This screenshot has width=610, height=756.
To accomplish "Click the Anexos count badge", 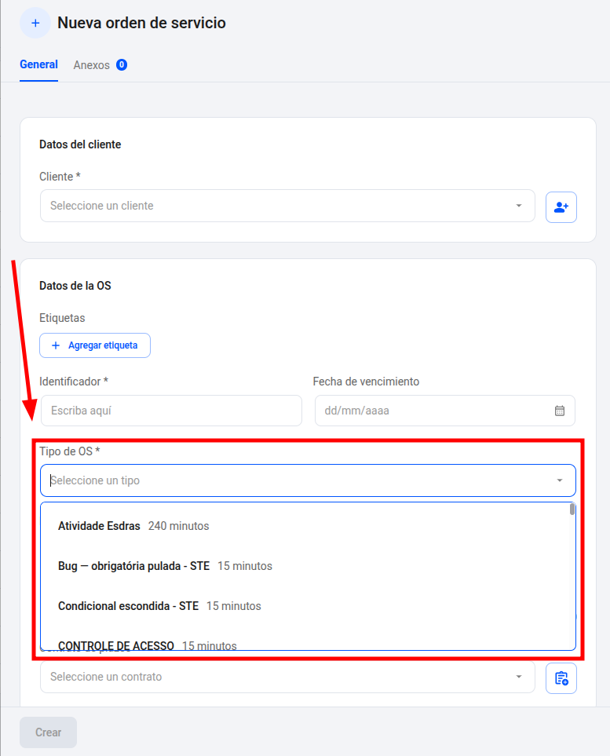I will (x=122, y=64).
